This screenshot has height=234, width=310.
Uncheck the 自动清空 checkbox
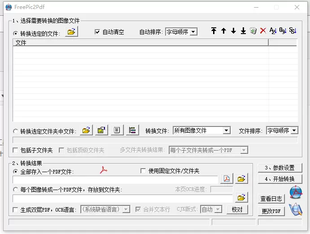point(97,32)
